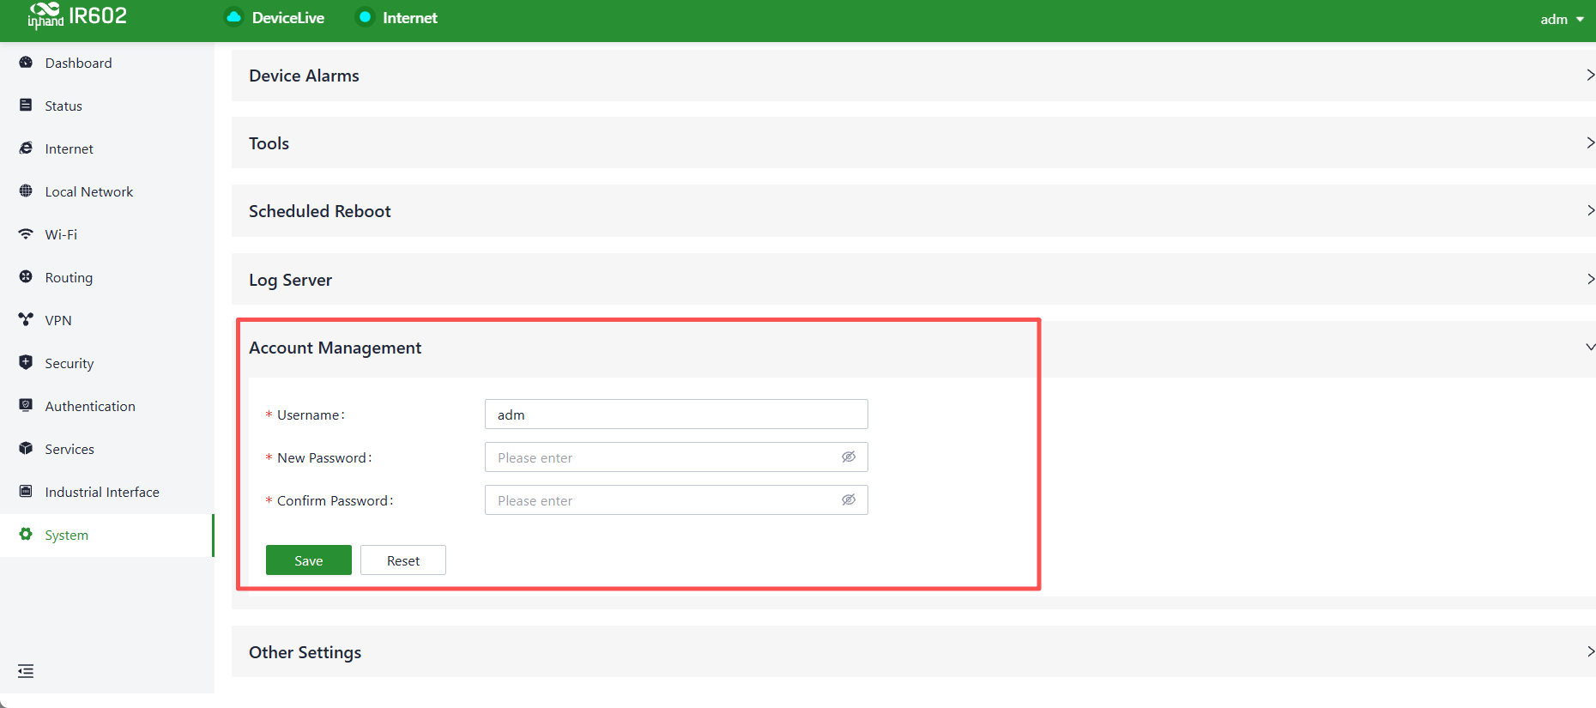Screen dimensions: 1596x708
Task: Click the Industrial Interface icon
Action: [x=26, y=492]
